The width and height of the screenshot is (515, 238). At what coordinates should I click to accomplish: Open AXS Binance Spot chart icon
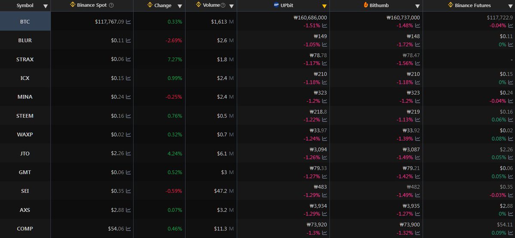coord(129,210)
